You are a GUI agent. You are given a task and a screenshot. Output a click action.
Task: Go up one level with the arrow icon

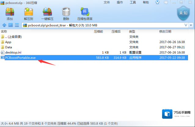[x=4, y=25]
